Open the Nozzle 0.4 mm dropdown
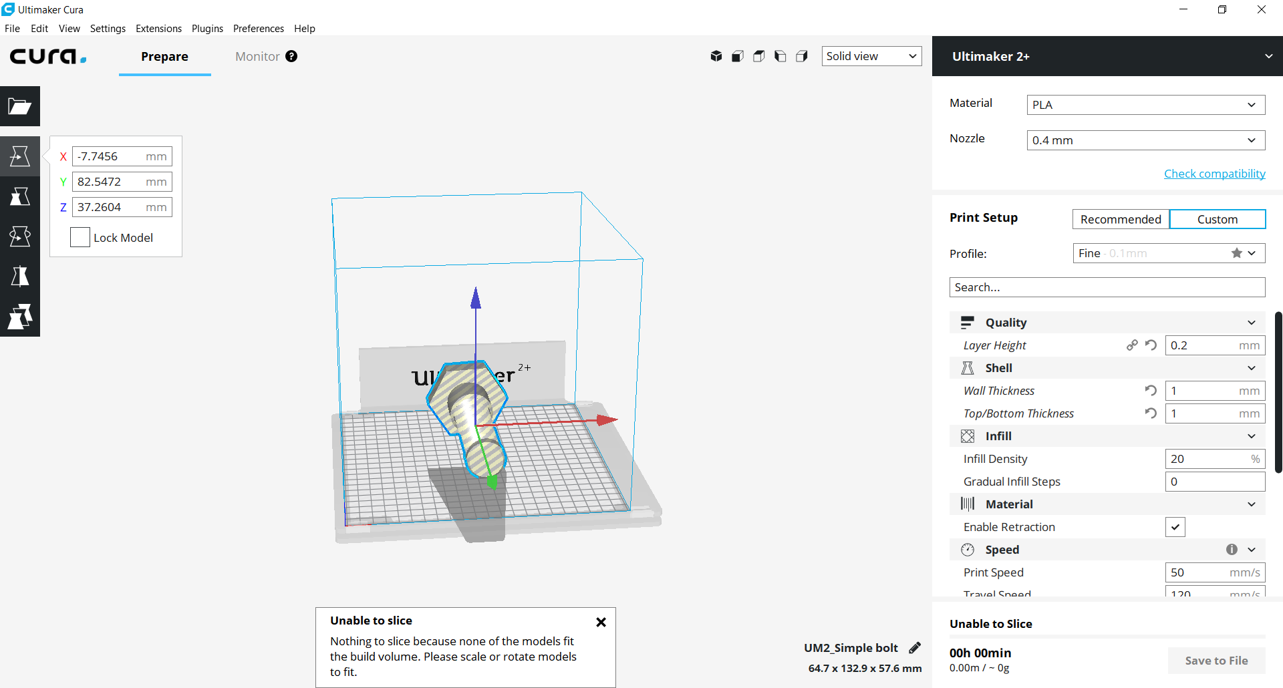 (1146, 140)
